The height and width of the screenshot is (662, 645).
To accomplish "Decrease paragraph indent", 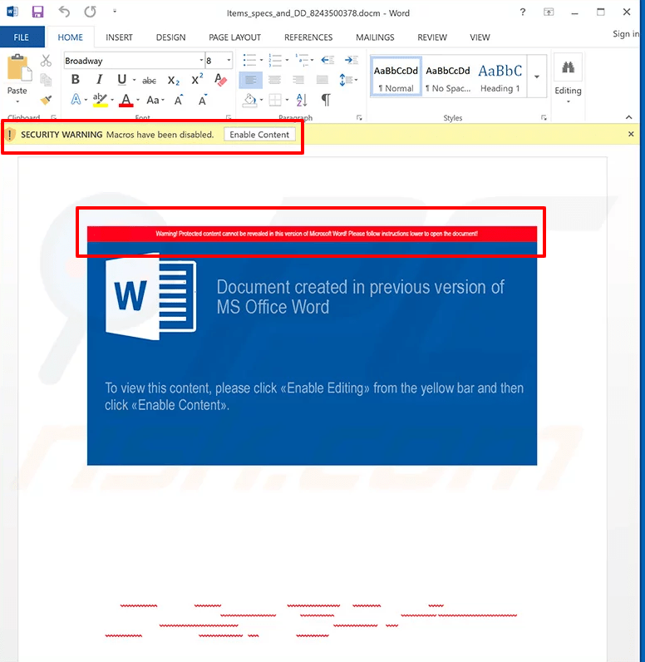I will [327, 60].
